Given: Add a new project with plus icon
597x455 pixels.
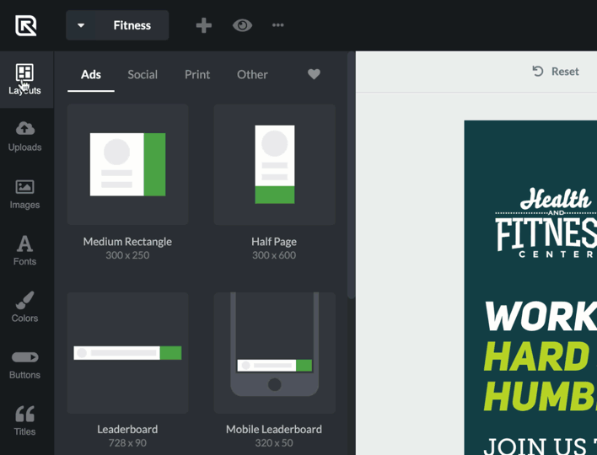Looking at the screenshot, I should (x=204, y=25).
